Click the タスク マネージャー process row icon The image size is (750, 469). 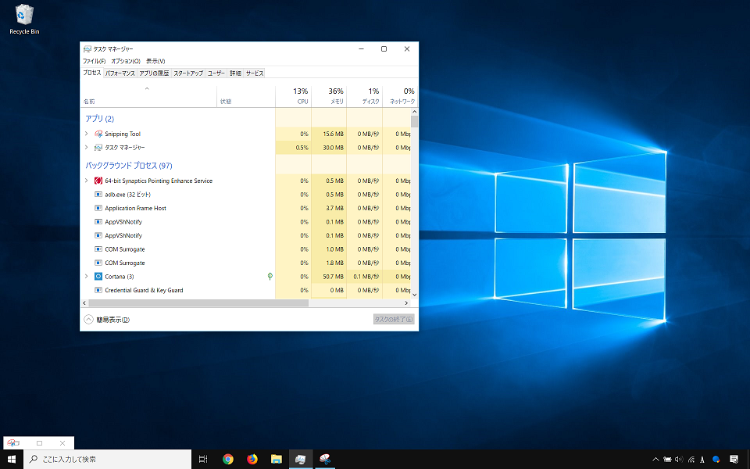coord(98,148)
